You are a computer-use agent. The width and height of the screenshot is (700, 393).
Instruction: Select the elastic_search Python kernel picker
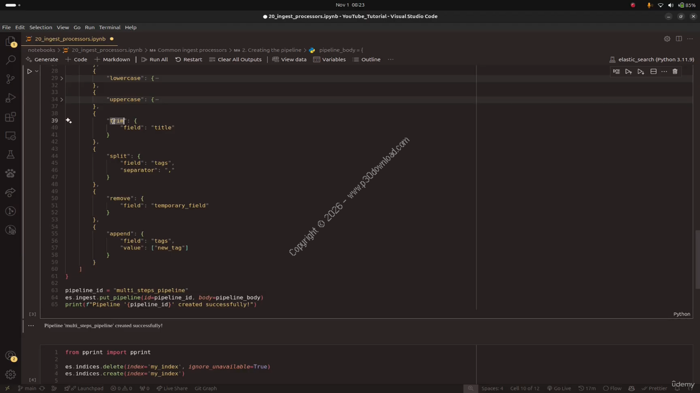point(651,59)
